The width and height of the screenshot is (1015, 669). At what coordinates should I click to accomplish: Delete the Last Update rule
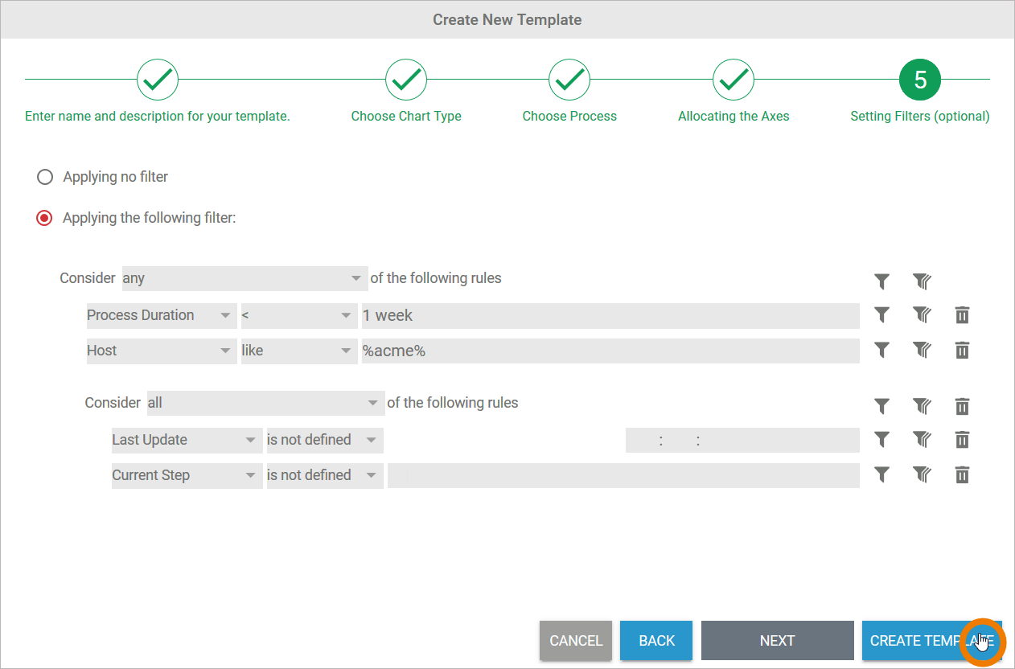tap(962, 440)
